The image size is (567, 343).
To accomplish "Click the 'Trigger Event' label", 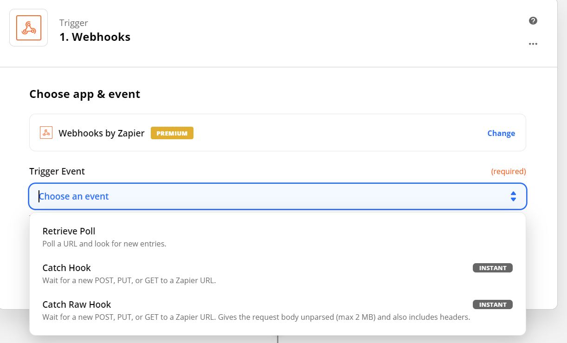I will pyautogui.click(x=57, y=171).
